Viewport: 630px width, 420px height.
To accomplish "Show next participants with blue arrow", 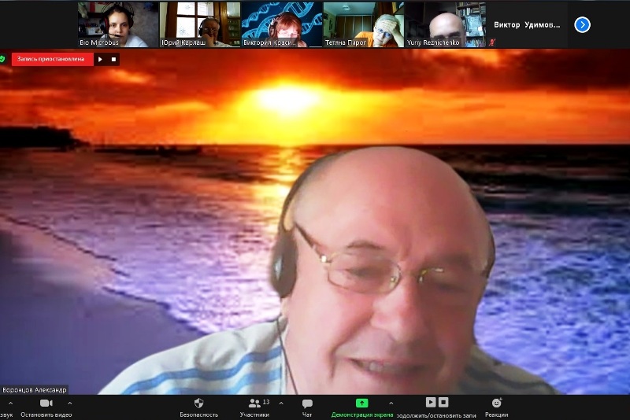I will [582, 25].
